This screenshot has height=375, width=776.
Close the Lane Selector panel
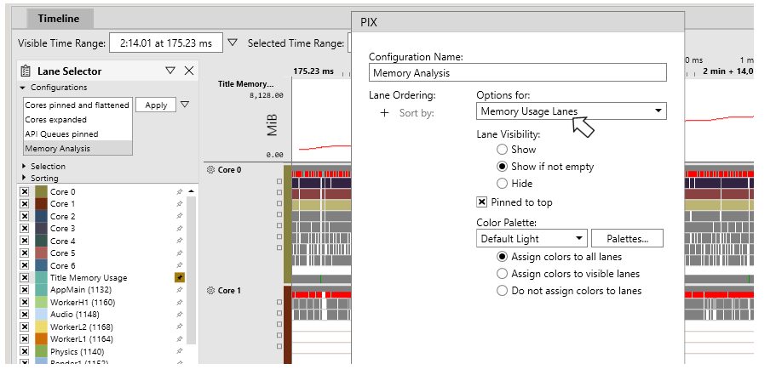point(189,71)
